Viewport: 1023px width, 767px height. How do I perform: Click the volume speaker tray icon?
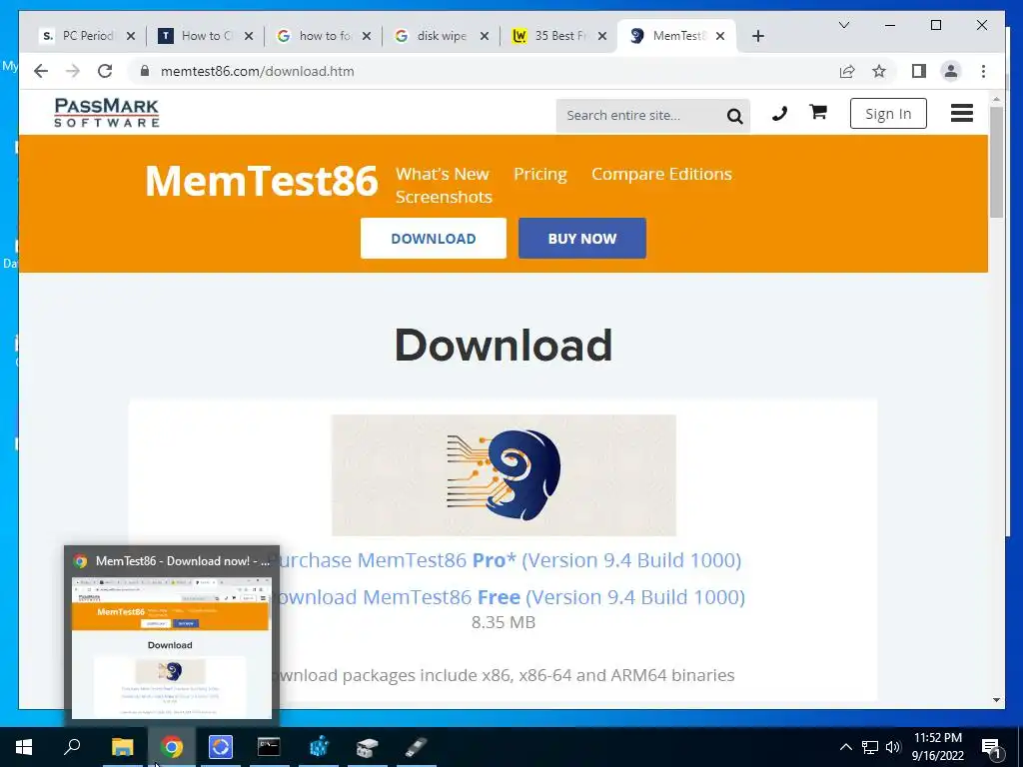pyautogui.click(x=893, y=747)
